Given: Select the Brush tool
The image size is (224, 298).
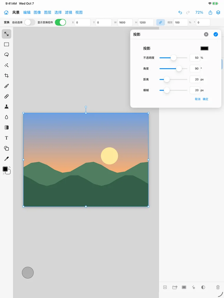Looking at the screenshot, I should pyautogui.click(x=6, y=86).
